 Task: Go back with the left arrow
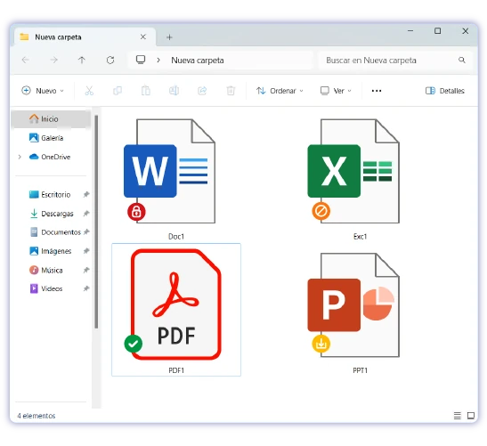coord(26,60)
